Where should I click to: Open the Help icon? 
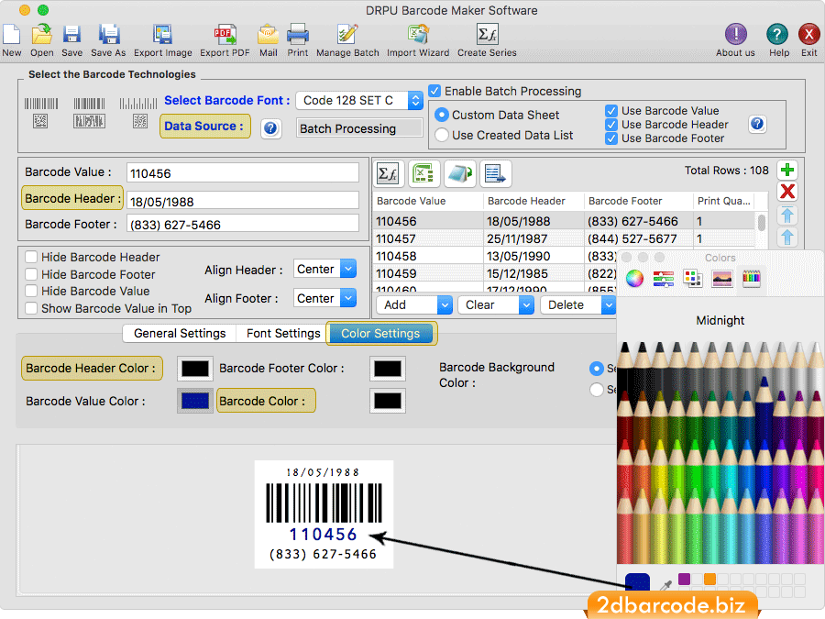point(777,35)
